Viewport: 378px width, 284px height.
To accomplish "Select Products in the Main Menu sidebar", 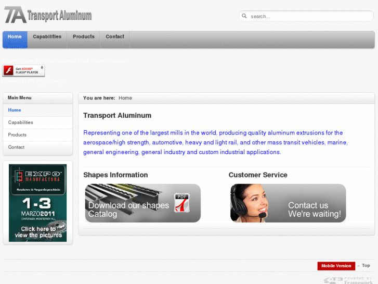I will click(x=38, y=135).
